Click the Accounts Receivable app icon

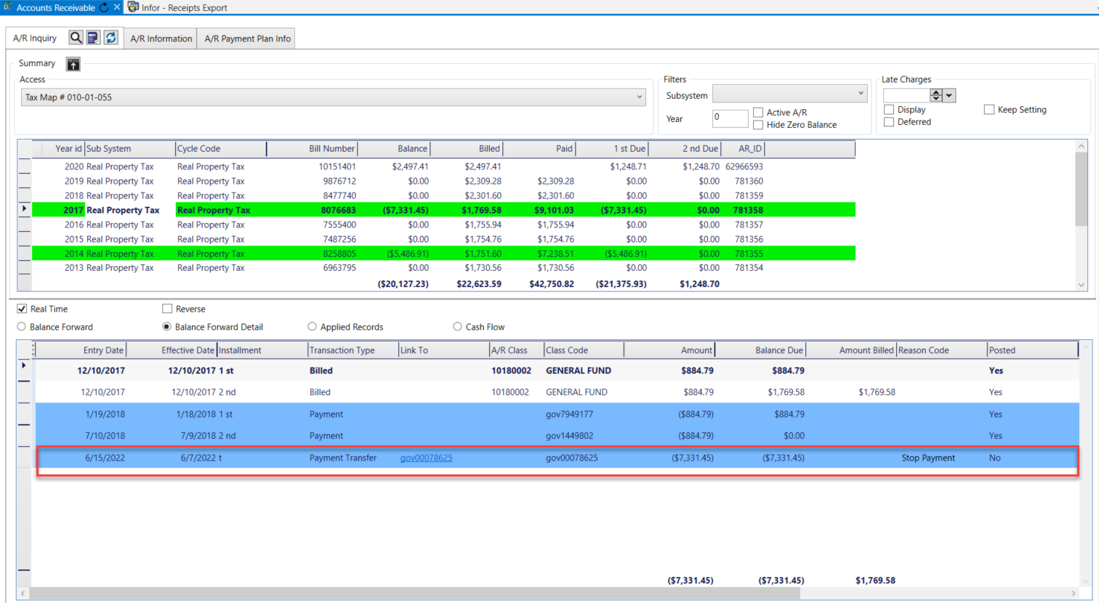[x=8, y=7]
